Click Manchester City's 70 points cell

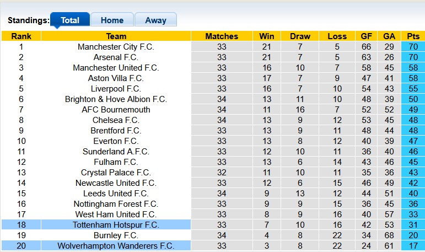tap(413, 47)
